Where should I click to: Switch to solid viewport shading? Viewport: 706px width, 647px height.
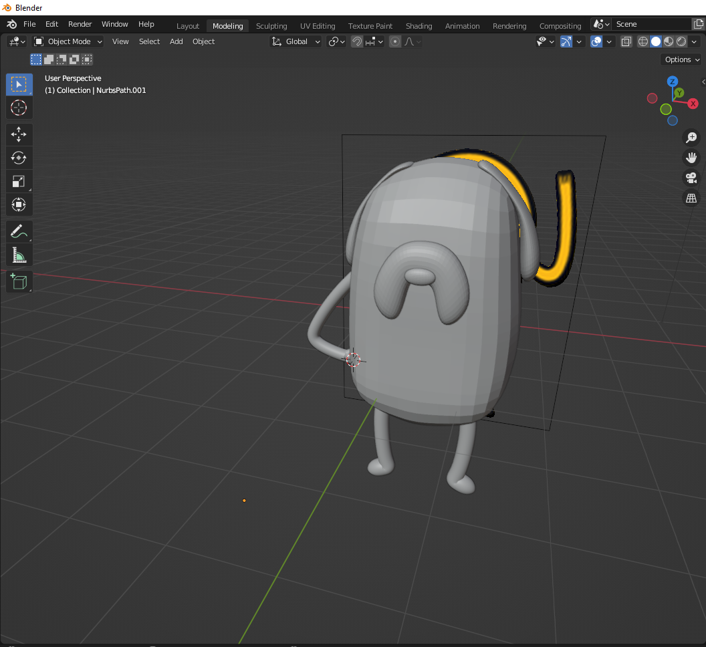click(656, 42)
